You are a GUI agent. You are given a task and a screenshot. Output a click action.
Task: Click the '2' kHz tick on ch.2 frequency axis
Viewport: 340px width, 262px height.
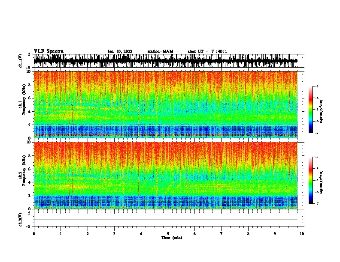[30, 196]
